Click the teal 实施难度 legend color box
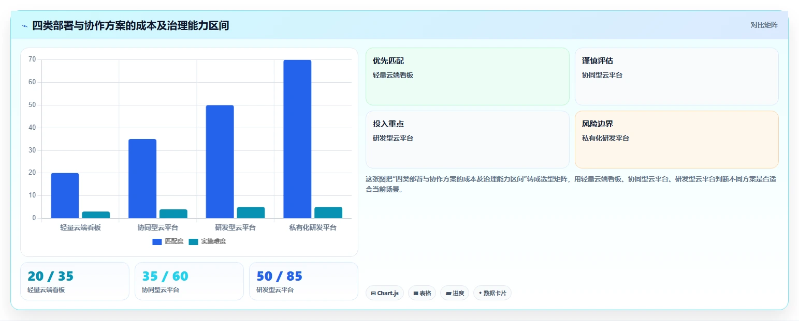Image resolution: width=799 pixels, height=321 pixels. (x=193, y=241)
